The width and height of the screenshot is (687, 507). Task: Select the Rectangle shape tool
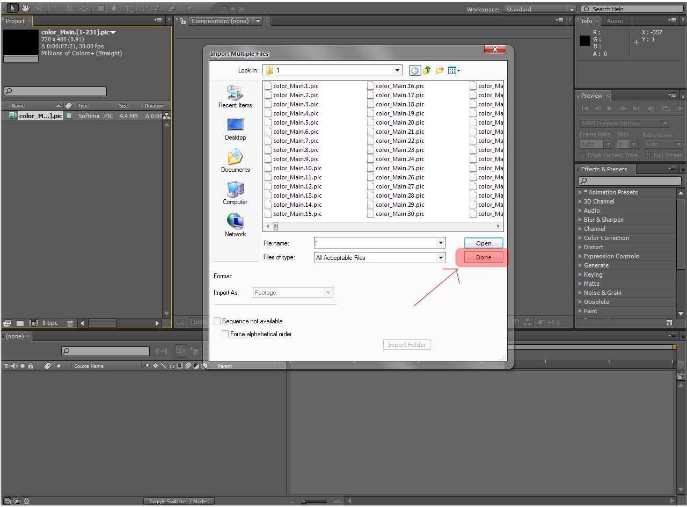pos(101,8)
